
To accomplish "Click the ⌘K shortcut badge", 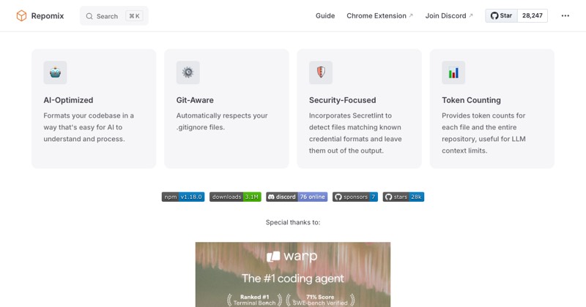I will [x=134, y=15].
